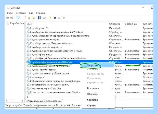The width and height of the screenshot is (158, 114).
Task: Click the Refresh toolbar icon
Action: click(29, 18)
